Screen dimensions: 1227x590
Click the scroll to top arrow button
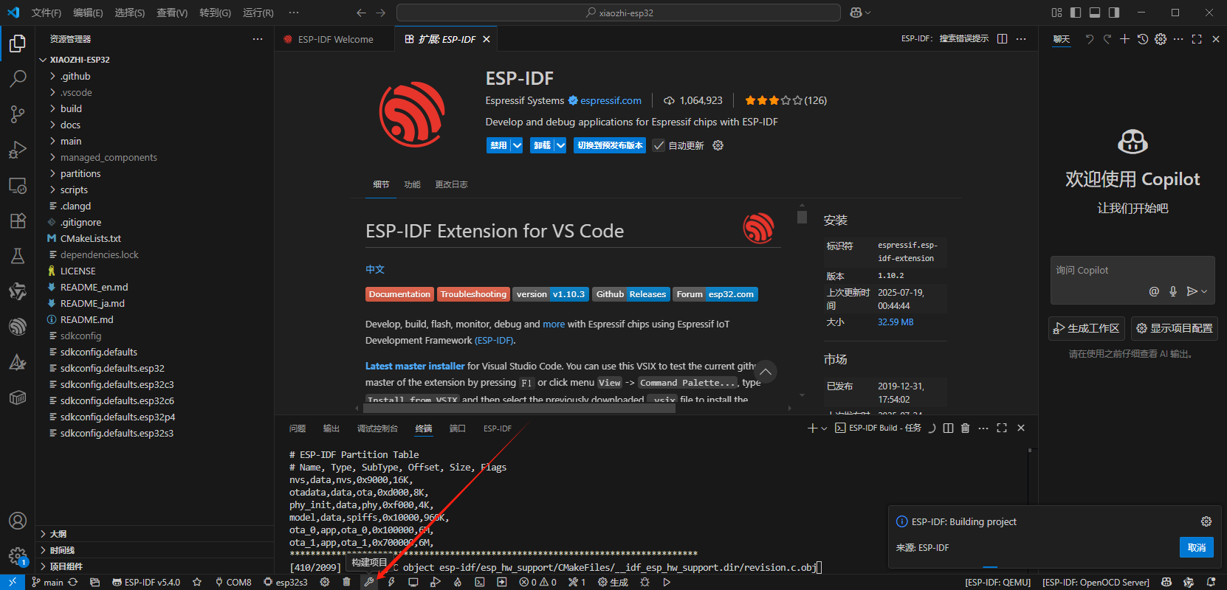click(766, 372)
